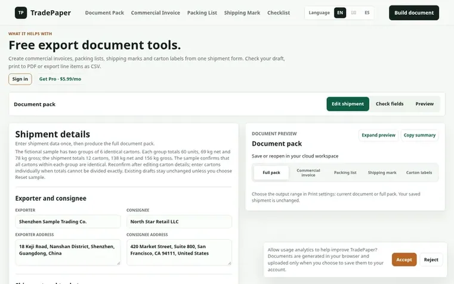The height and width of the screenshot is (284, 454).
Task: Switch language to EN
Action: tap(340, 13)
